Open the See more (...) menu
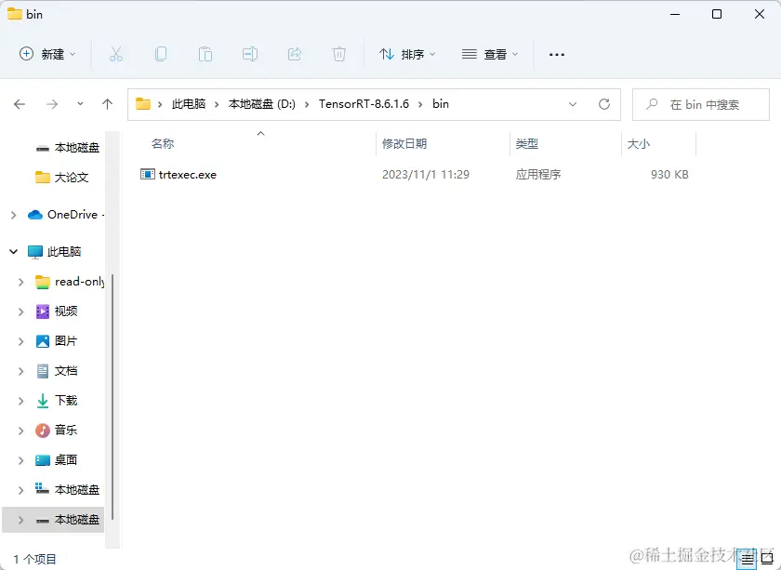The image size is (781, 570). tap(556, 55)
